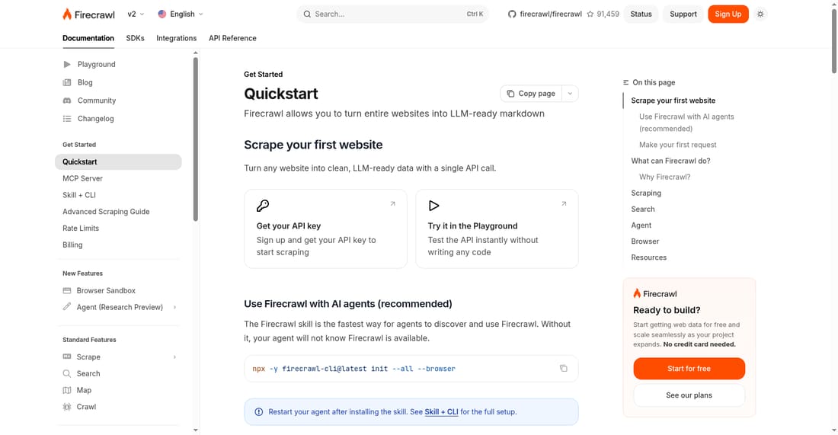Open the v2 version dropdown
This screenshot has height=435, width=838.
pos(136,14)
